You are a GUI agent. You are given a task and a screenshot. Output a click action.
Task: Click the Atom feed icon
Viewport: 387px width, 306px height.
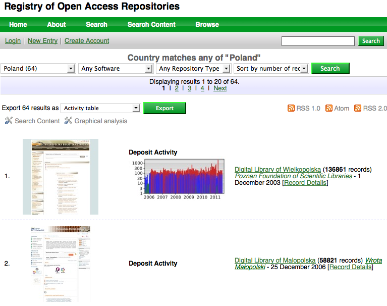(329, 108)
